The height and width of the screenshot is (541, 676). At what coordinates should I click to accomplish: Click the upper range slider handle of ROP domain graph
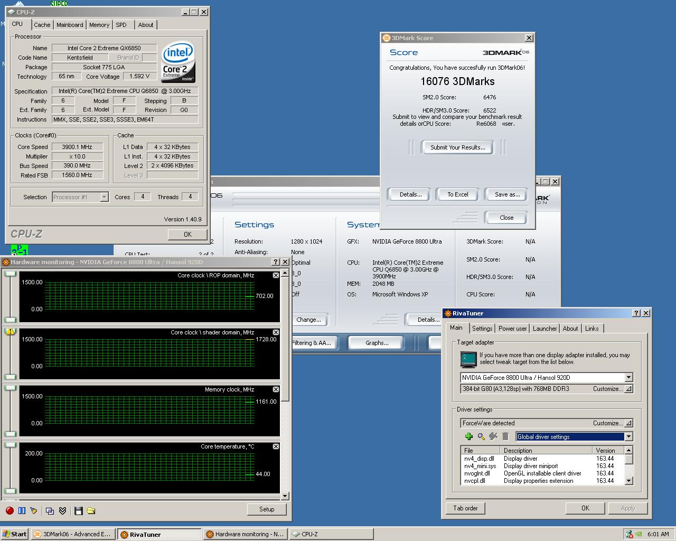pos(11,274)
